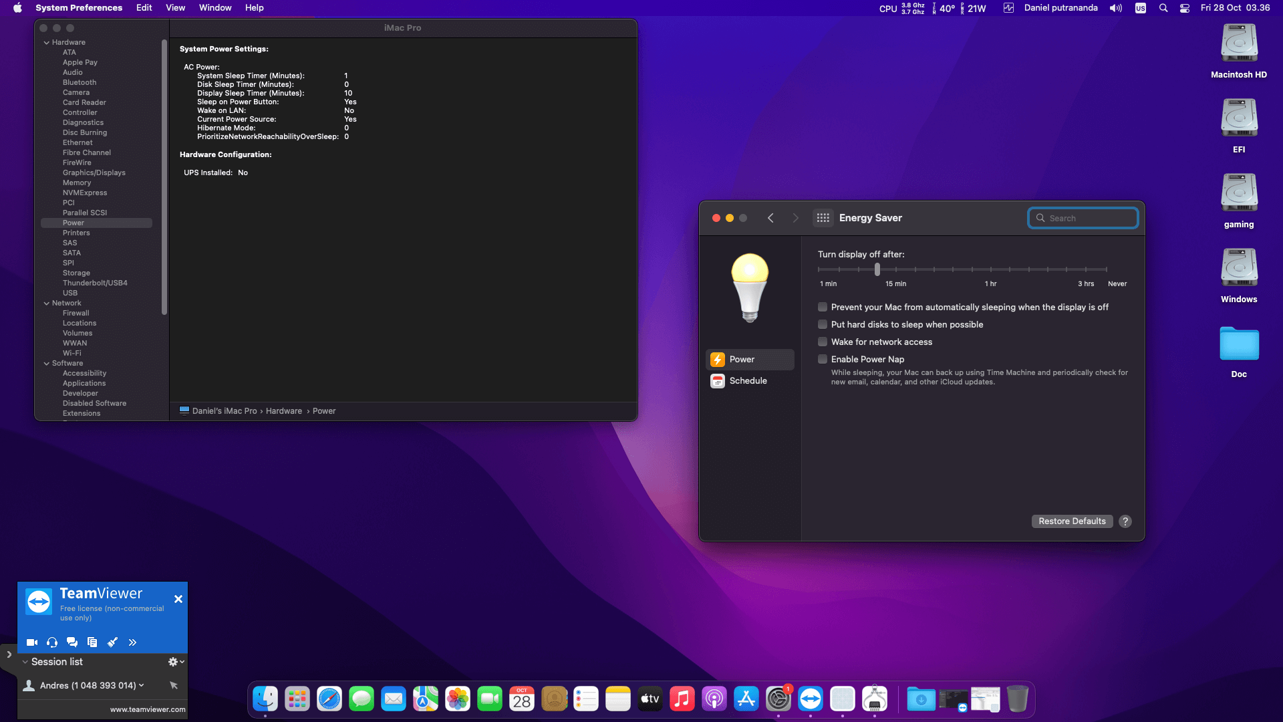Go back in System Preferences

click(770, 218)
